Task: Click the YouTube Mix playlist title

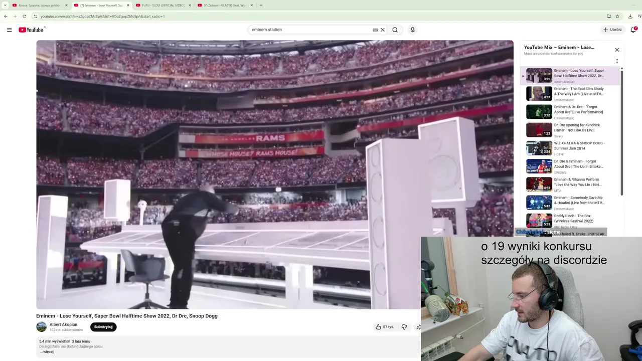Action: [559, 47]
